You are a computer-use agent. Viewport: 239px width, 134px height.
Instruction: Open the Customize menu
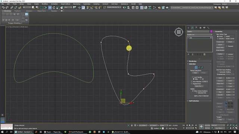point(87,4)
